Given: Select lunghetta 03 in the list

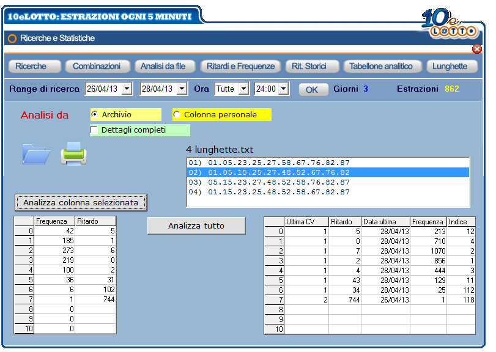Looking at the screenshot, I should 328,182.
